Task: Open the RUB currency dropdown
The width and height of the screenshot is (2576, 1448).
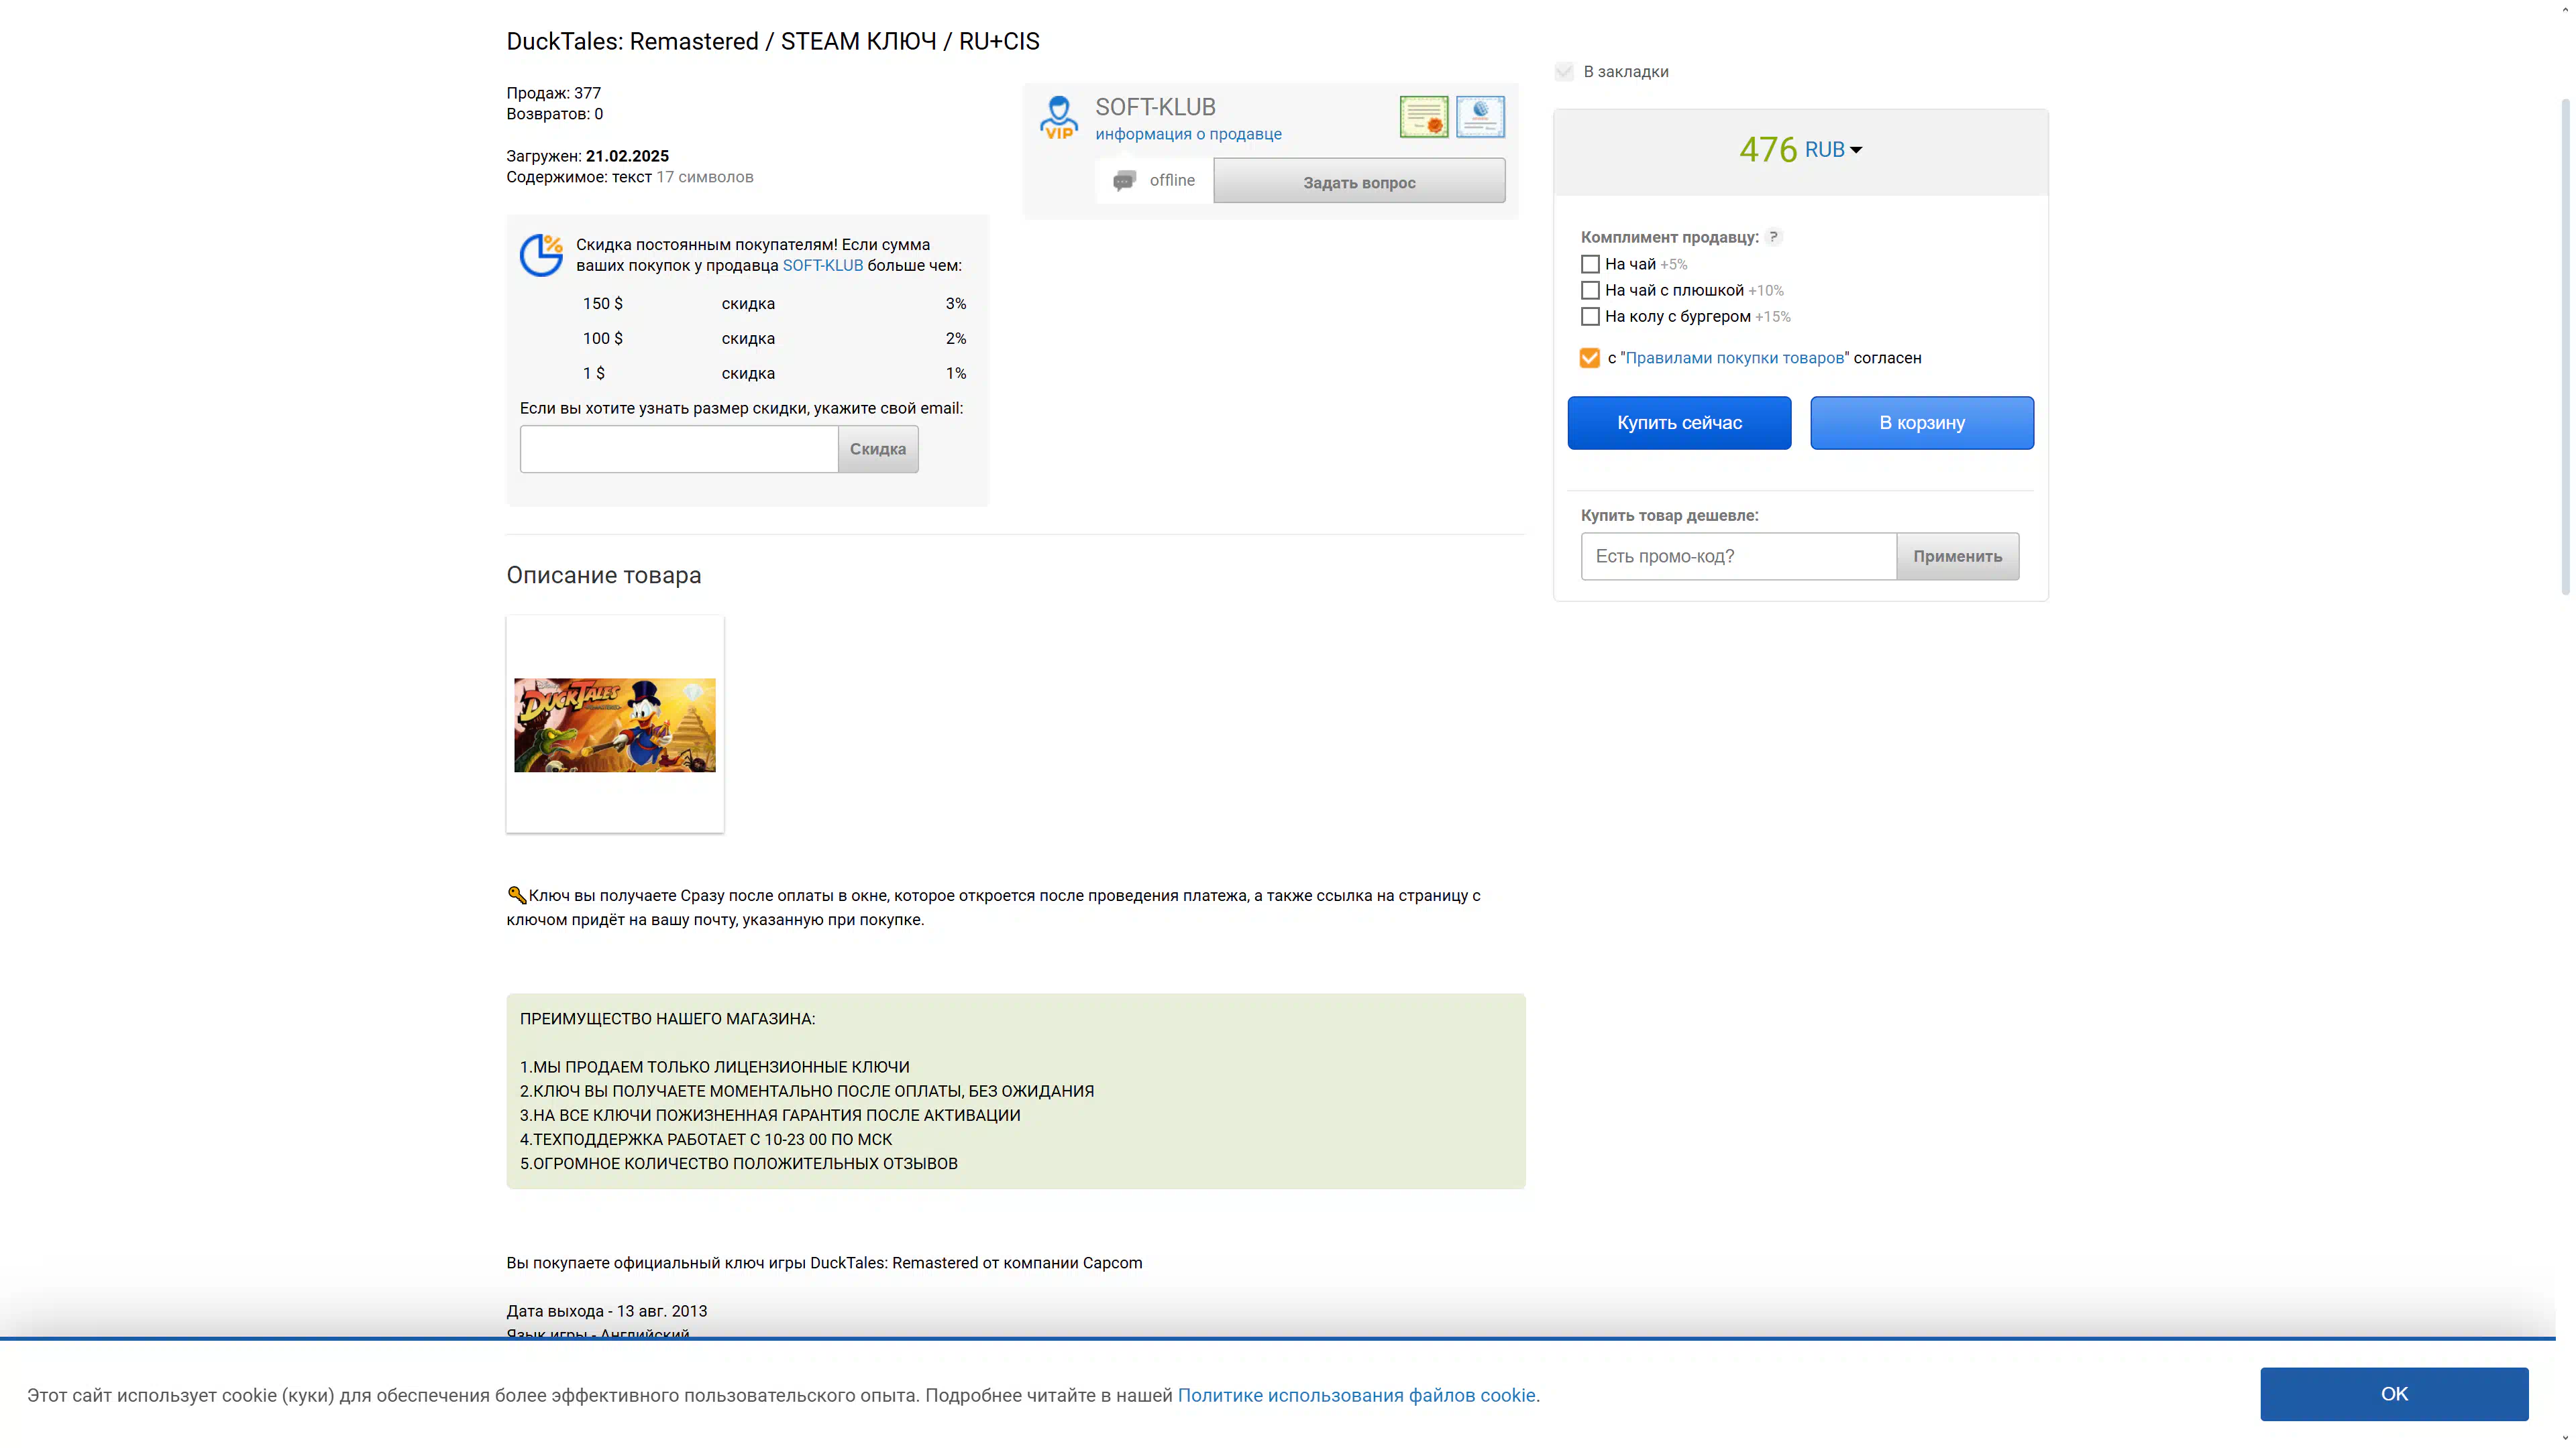Action: pos(1833,150)
